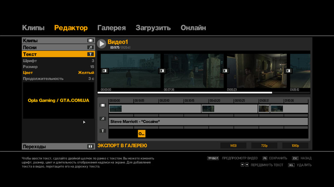The image size is (334, 187).
Task: Adjust the Продолжительность duration setting
Action: [58, 79]
